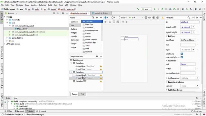Click warning icon beside last TableRow
The height and width of the screenshot is (116, 206).
pos(101,81)
